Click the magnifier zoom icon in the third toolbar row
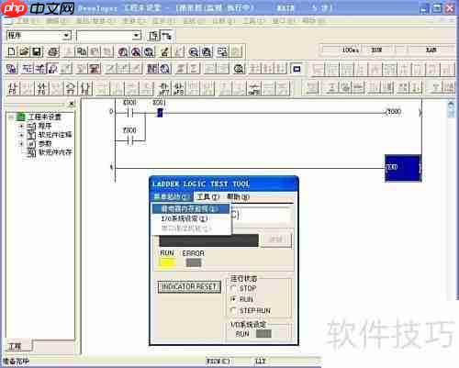This screenshot has width=459, height=368. click(x=239, y=69)
